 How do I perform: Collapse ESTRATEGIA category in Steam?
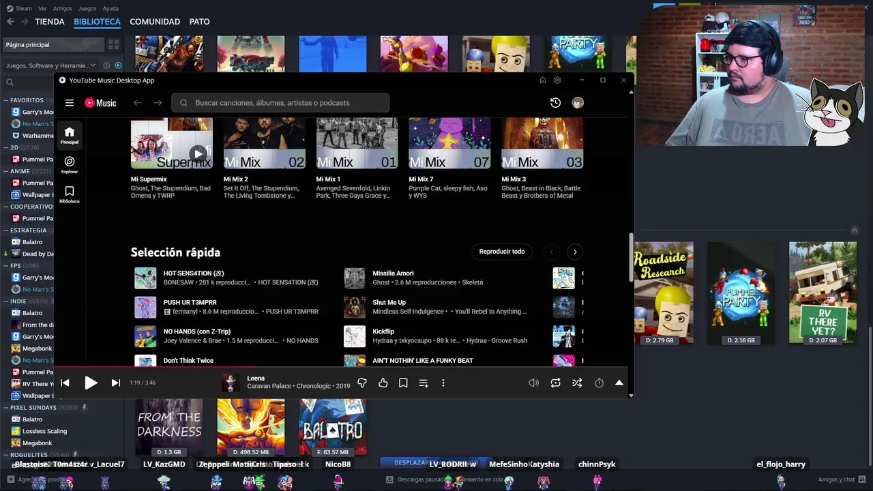click(6, 230)
